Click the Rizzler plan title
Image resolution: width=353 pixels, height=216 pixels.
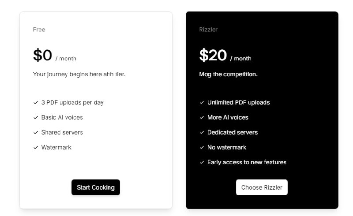coord(208,30)
